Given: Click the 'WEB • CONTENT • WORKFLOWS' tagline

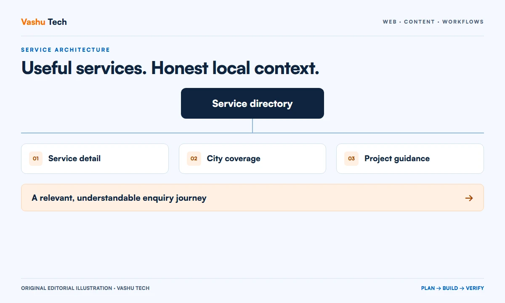Looking at the screenshot, I should 433,22.
